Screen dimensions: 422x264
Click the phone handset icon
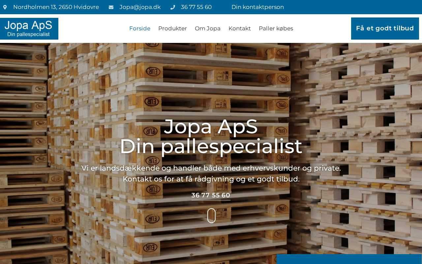point(173,7)
